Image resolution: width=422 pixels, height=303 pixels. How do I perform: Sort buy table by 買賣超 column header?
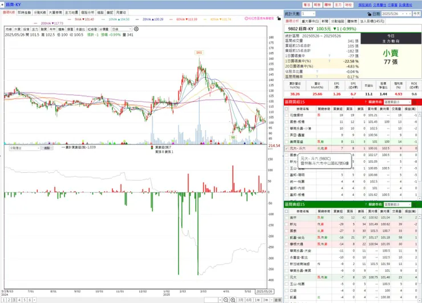point(338,109)
